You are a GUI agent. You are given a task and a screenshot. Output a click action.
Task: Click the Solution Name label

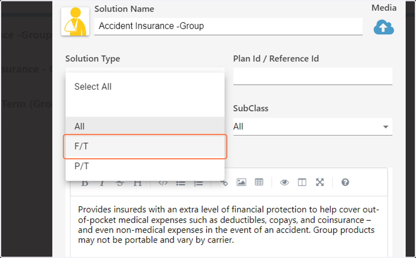(124, 9)
